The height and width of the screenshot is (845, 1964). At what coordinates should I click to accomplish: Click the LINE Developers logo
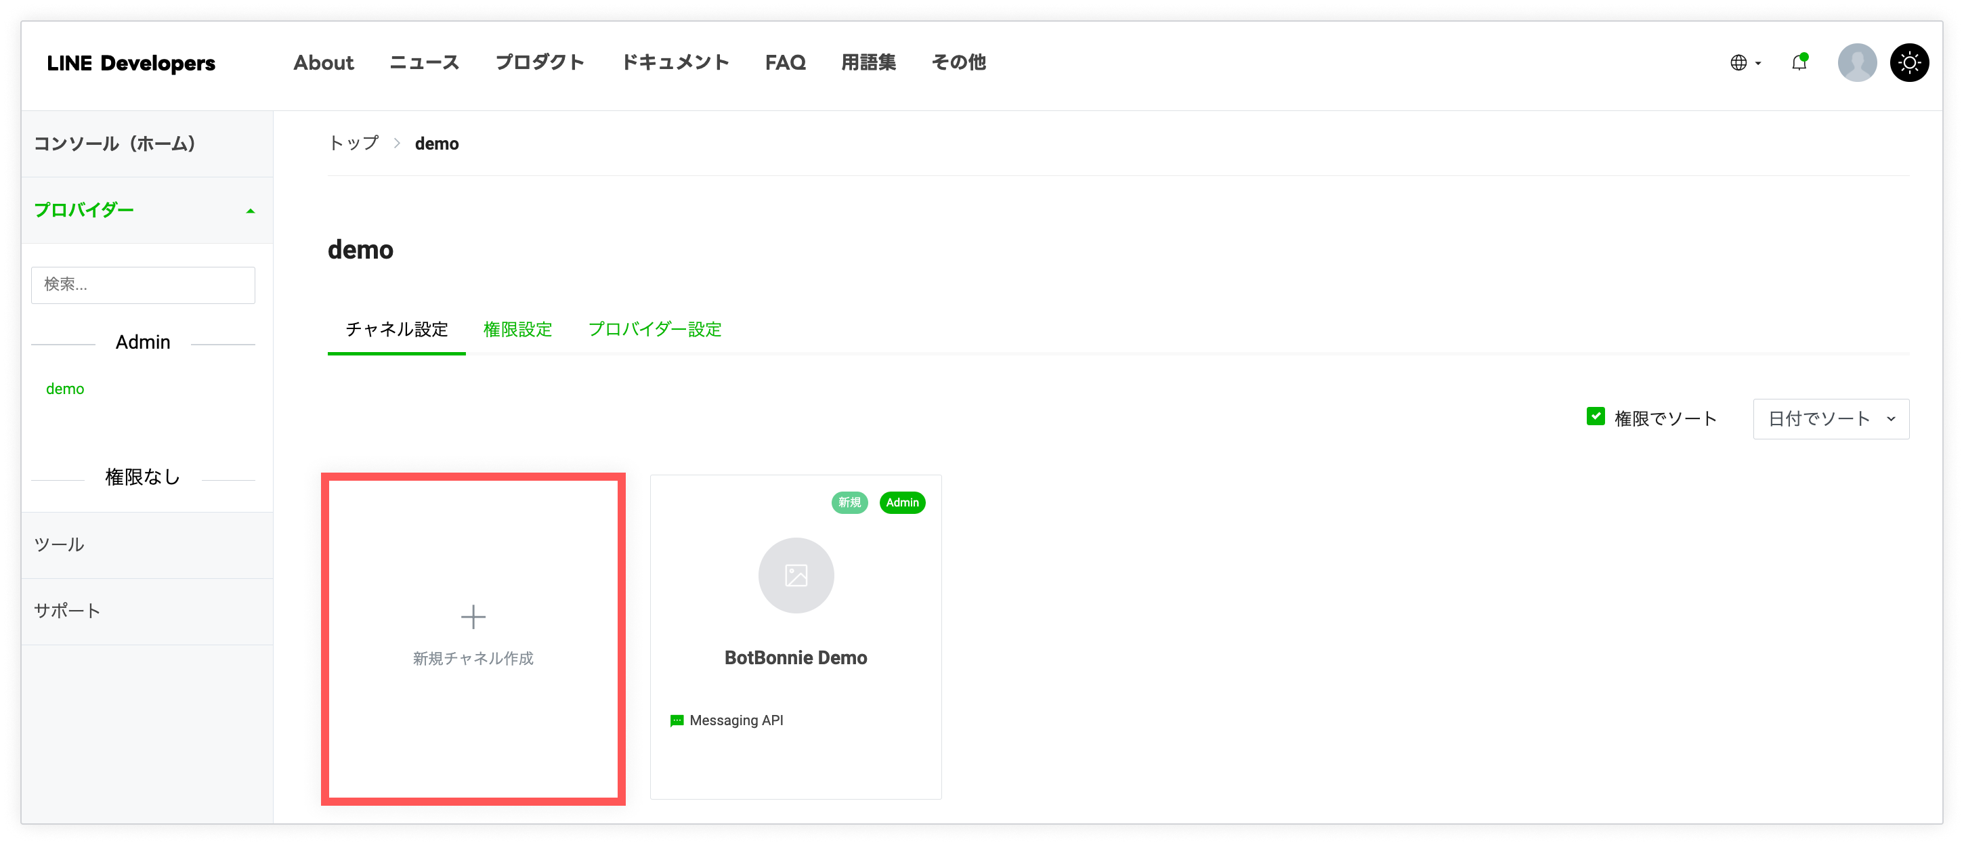[x=131, y=63]
